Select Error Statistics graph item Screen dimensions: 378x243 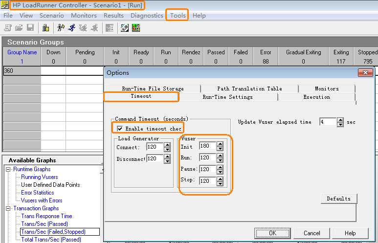(37, 193)
